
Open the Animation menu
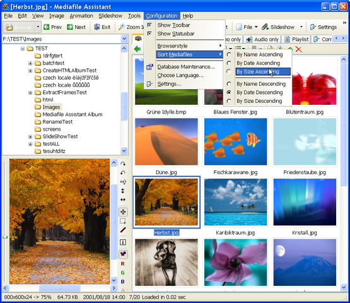click(81, 16)
